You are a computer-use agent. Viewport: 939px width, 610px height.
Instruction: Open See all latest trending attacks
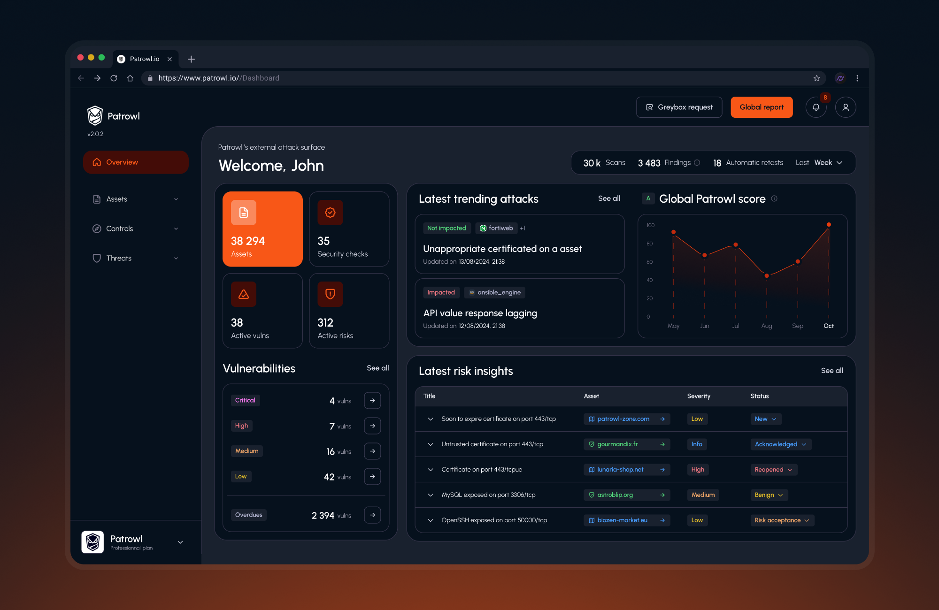click(609, 198)
